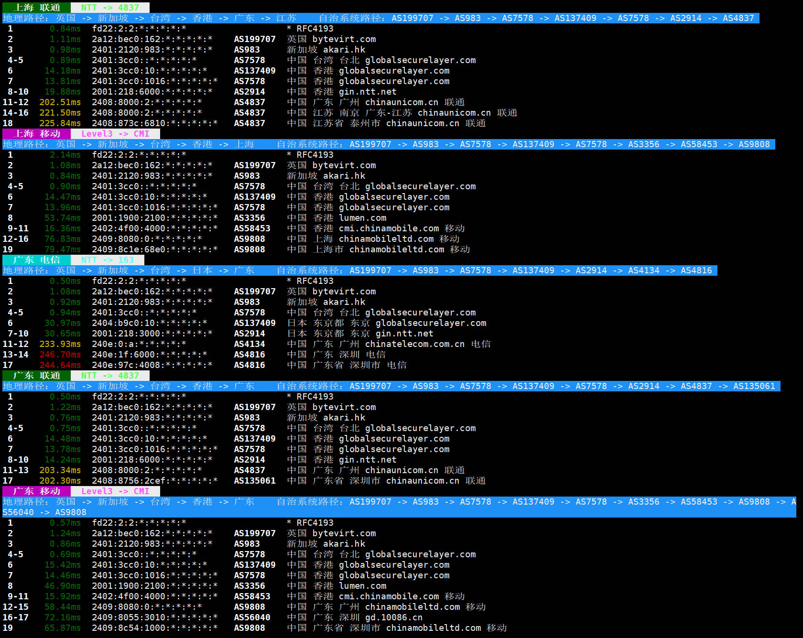Click the 广东 电信 section header
This screenshot has width=803, height=638.
click(36, 260)
